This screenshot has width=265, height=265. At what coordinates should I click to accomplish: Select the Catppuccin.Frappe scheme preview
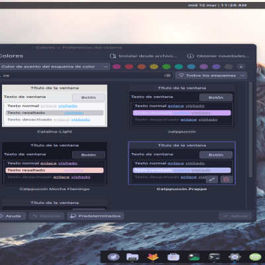click(x=182, y=163)
